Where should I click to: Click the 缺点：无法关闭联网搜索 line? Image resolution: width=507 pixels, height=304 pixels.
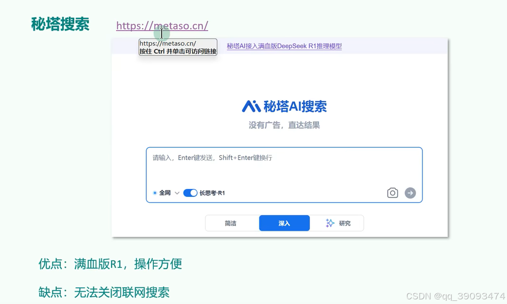(104, 292)
